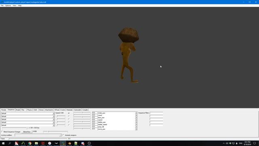The width and height of the screenshot is (259, 146).
Task: Click the first Sequence Filter input field
Action: tap(156, 113)
